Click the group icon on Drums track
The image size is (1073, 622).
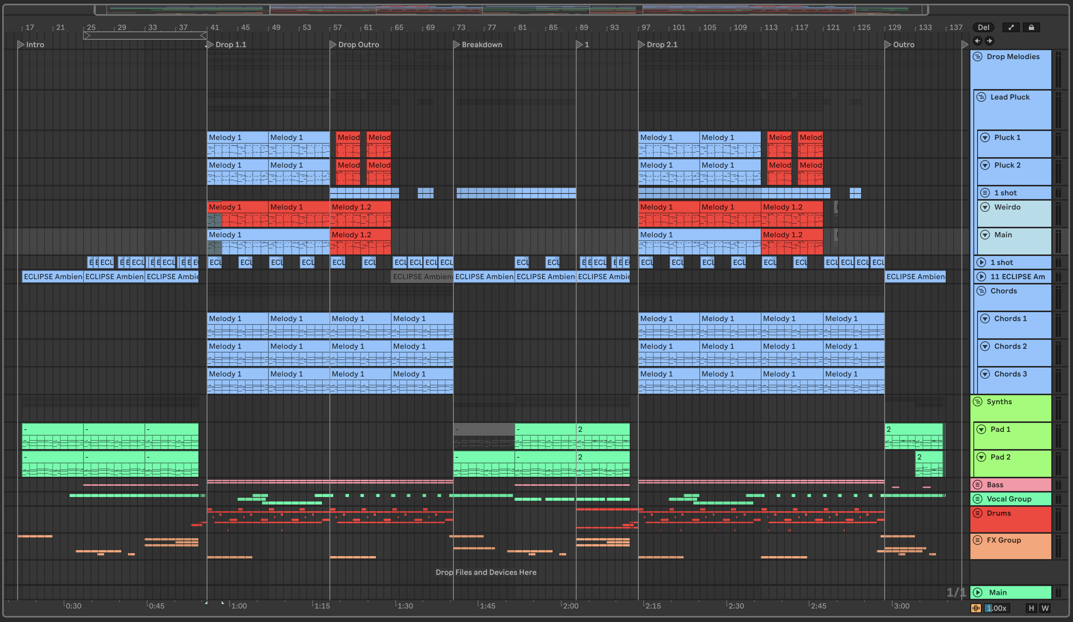click(978, 513)
